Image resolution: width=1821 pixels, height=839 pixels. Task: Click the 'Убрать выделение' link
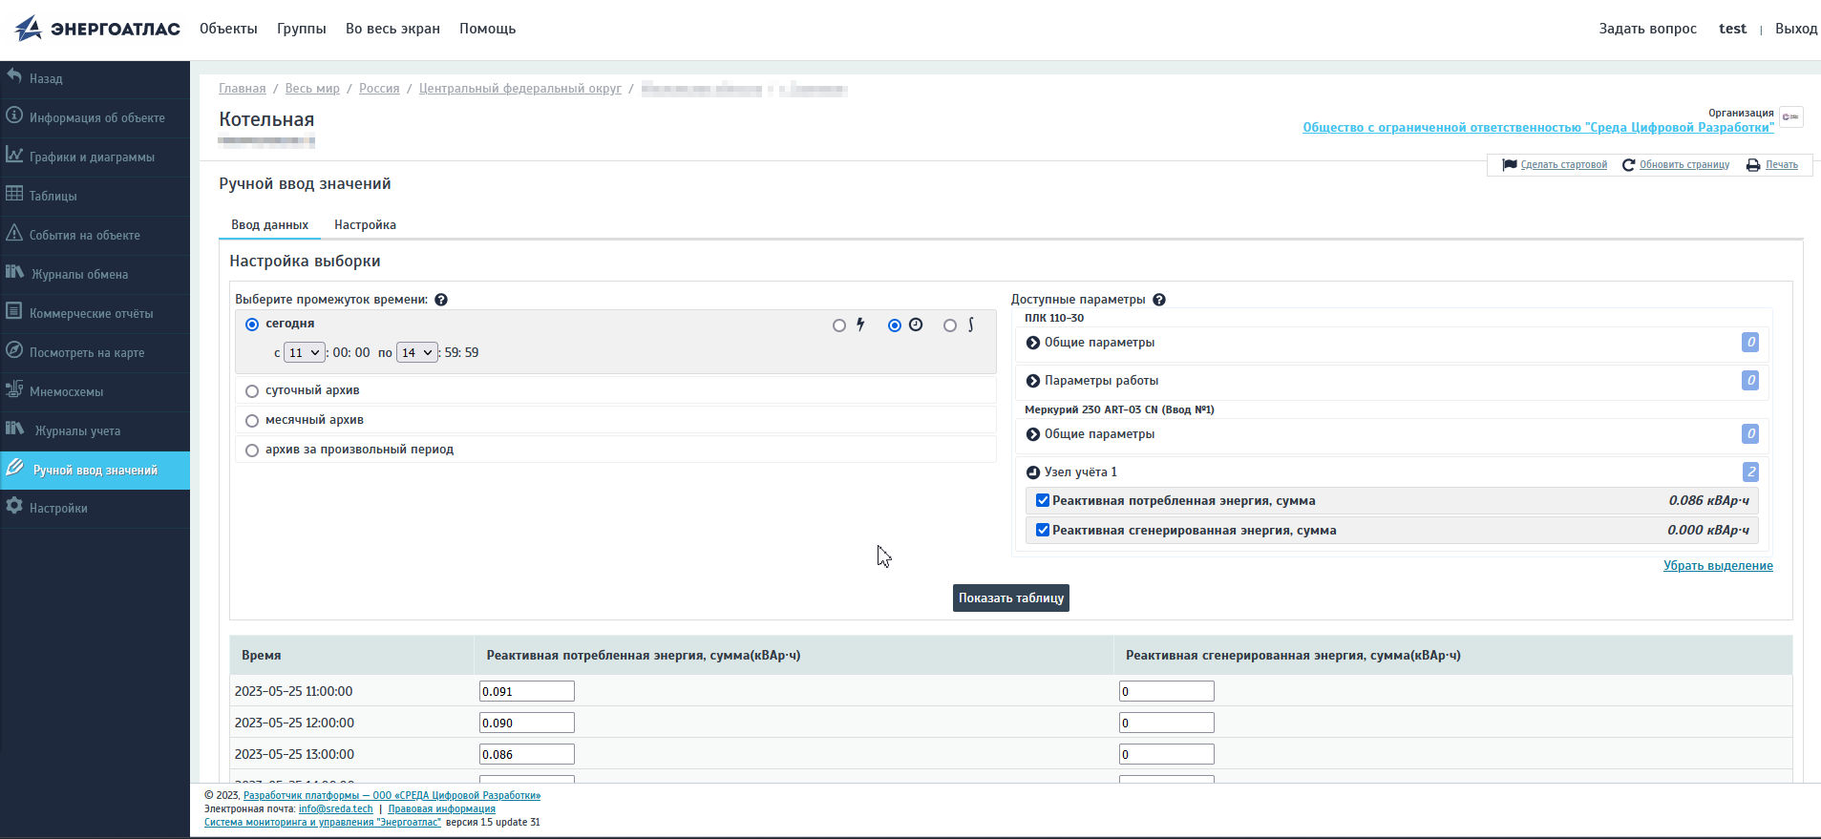1717,566
